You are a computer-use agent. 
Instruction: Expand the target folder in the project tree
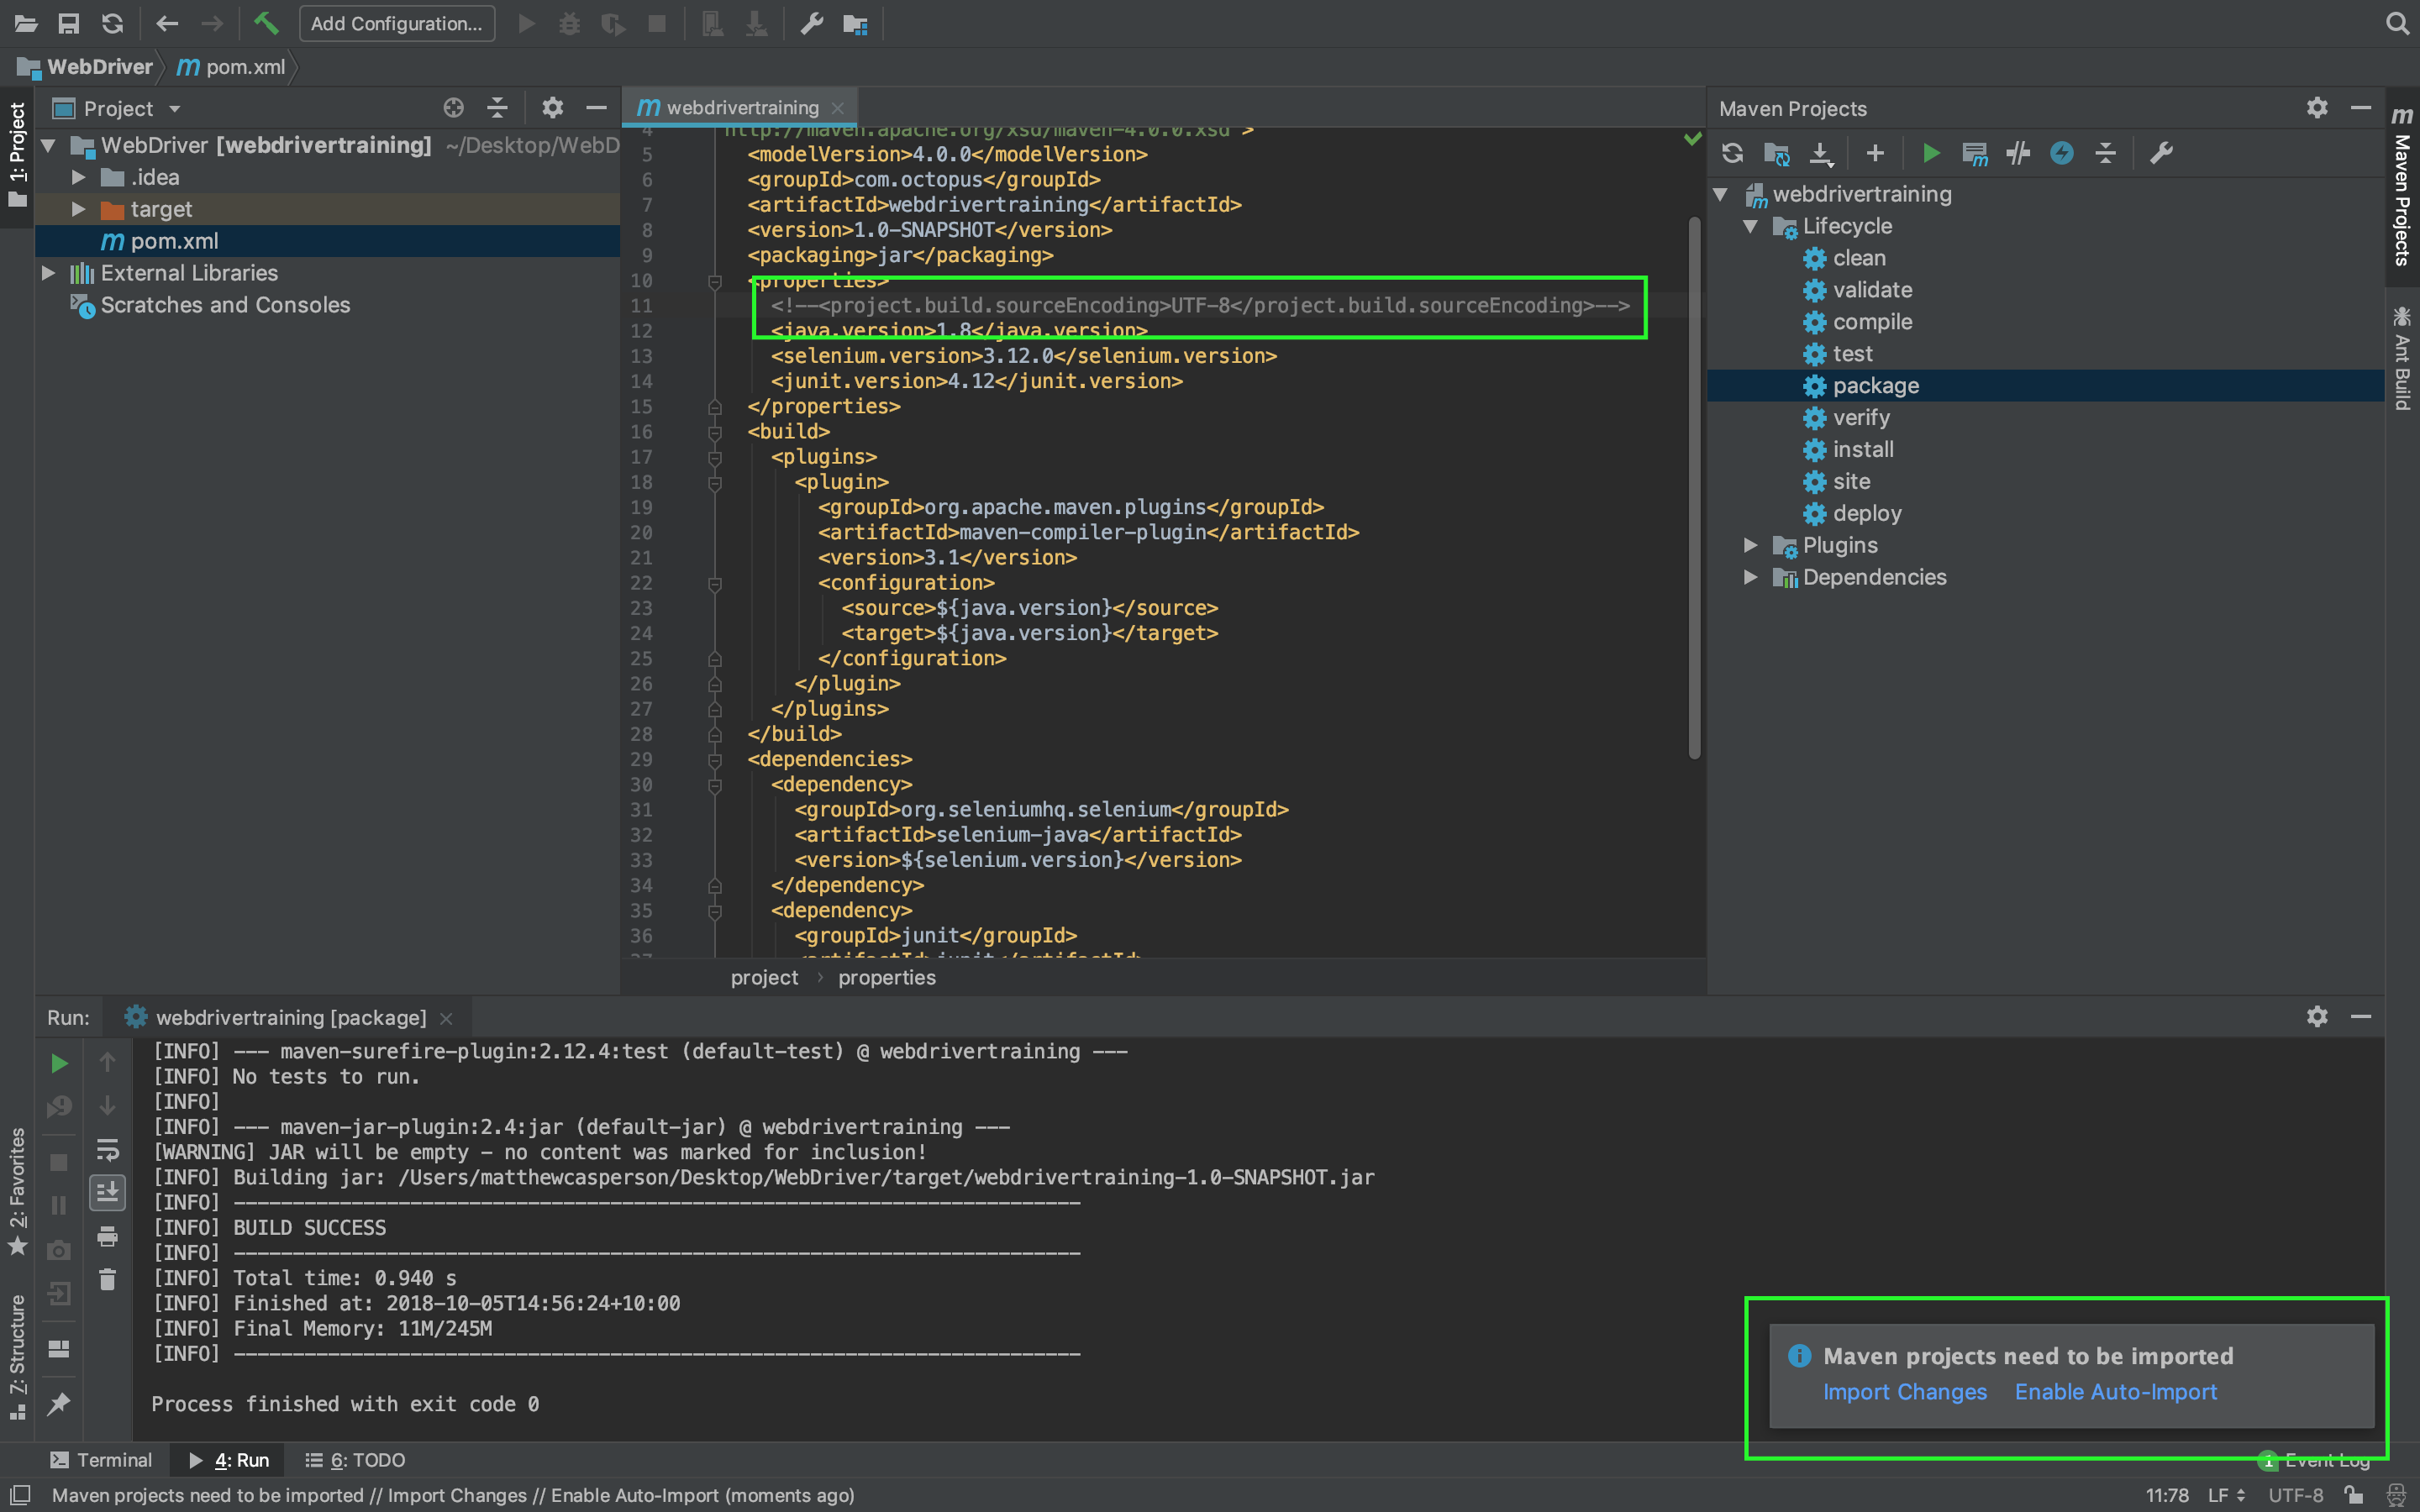pyautogui.click(x=78, y=209)
